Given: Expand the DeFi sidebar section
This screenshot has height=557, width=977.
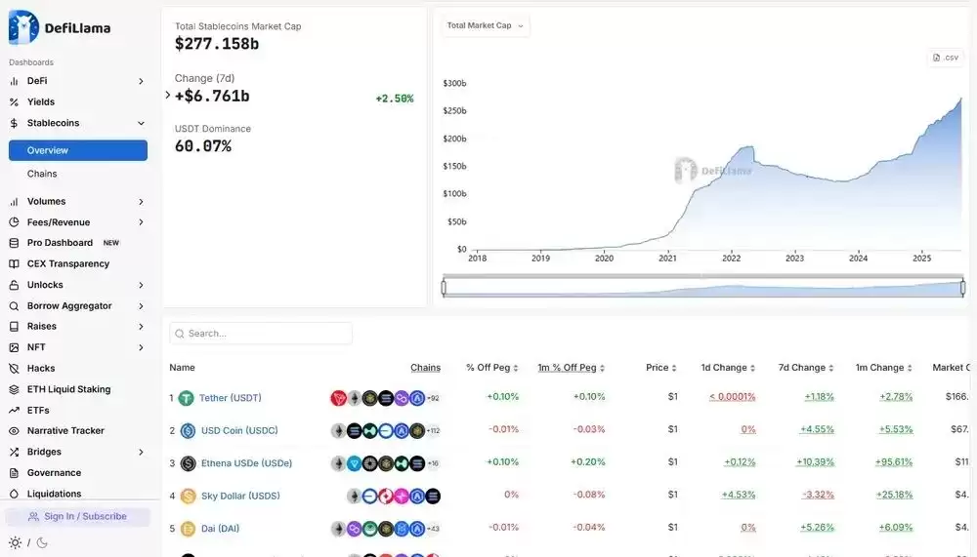Looking at the screenshot, I should [141, 81].
